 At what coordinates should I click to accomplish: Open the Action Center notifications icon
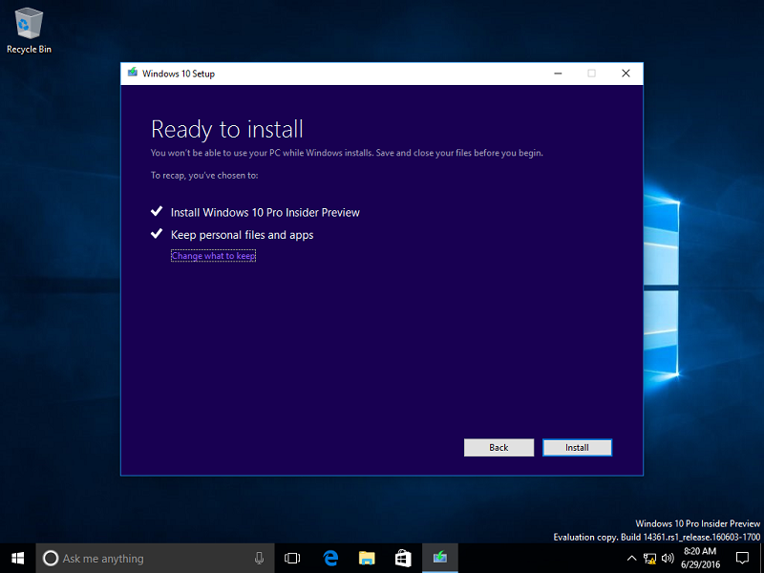click(x=743, y=558)
